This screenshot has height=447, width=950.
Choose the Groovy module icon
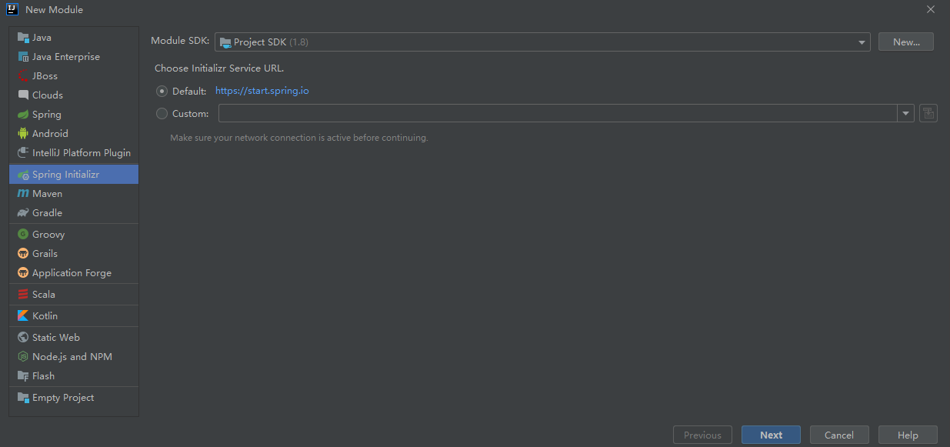pyautogui.click(x=23, y=234)
